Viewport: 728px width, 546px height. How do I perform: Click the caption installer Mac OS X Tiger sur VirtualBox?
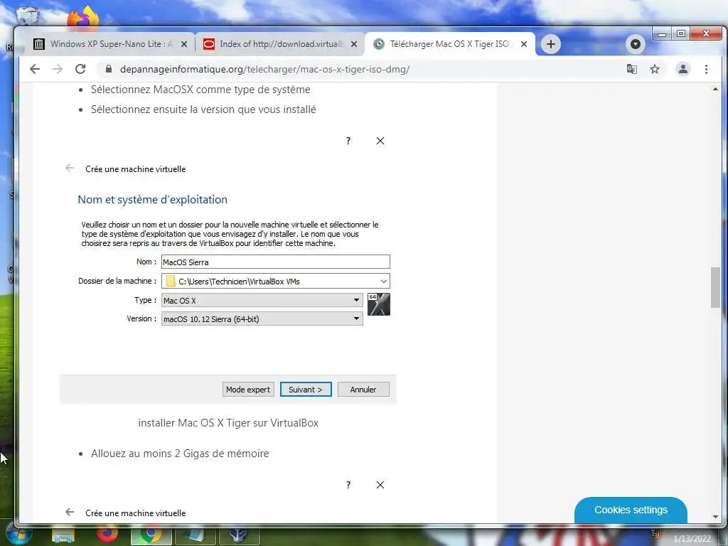[228, 423]
